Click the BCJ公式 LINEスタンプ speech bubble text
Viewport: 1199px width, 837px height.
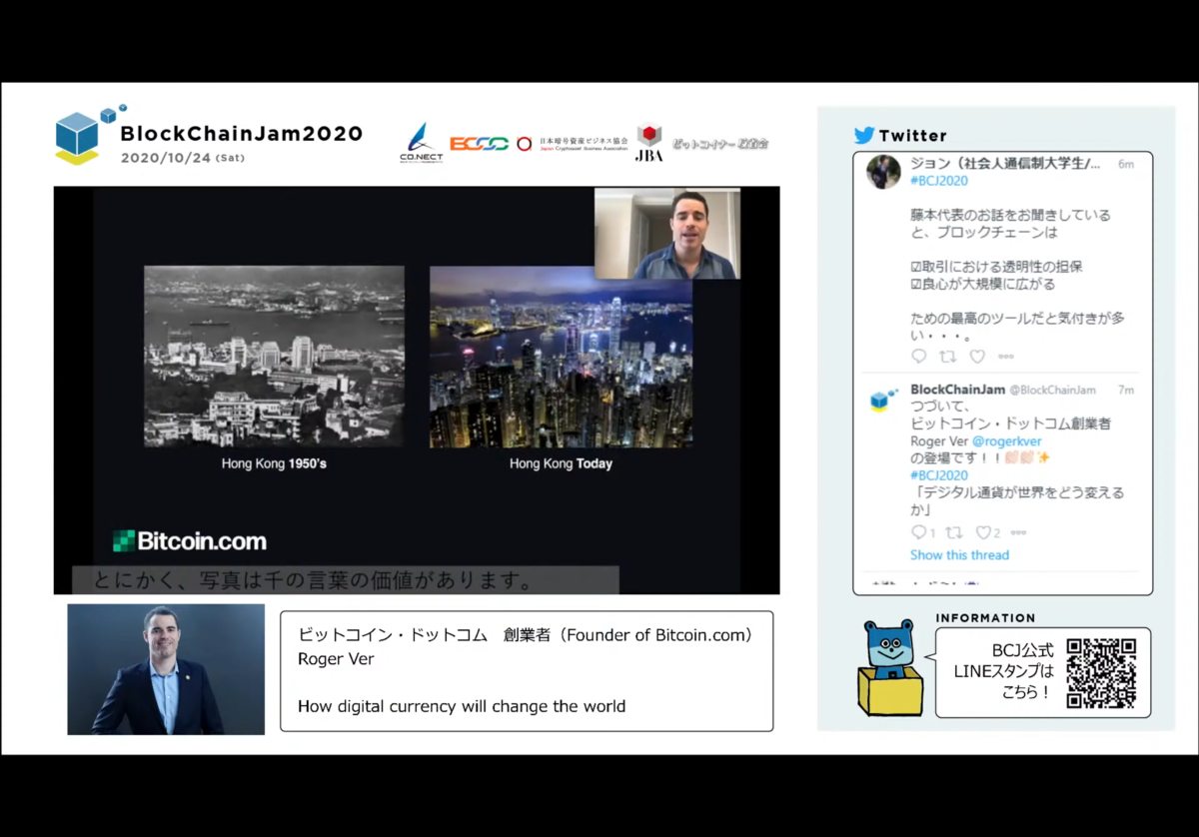(x=1004, y=671)
